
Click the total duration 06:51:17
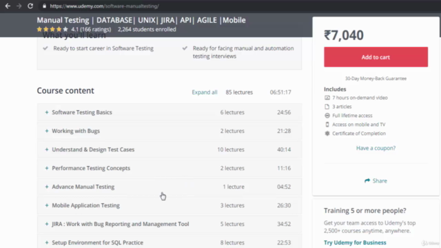(280, 92)
